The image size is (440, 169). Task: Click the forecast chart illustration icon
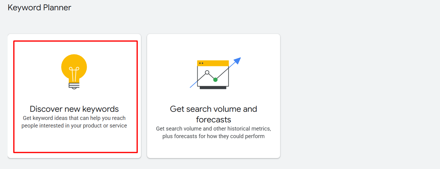click(213, 74)
